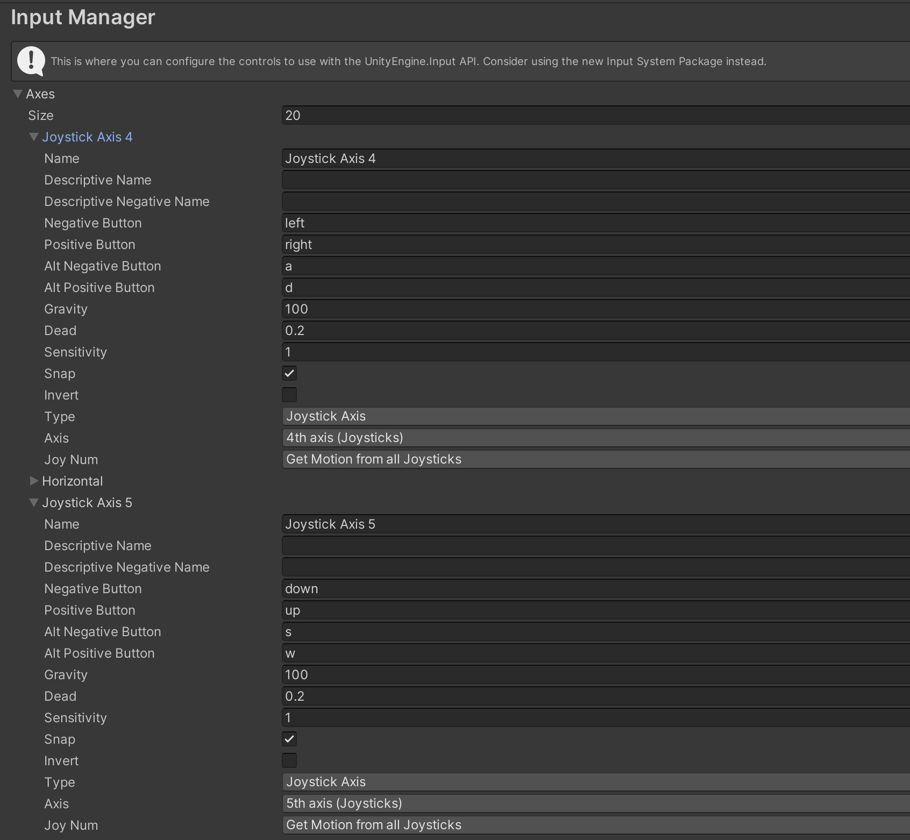
Task: Click the Name field containing 'Joystick Axis 4'
Action: [595, 159]
